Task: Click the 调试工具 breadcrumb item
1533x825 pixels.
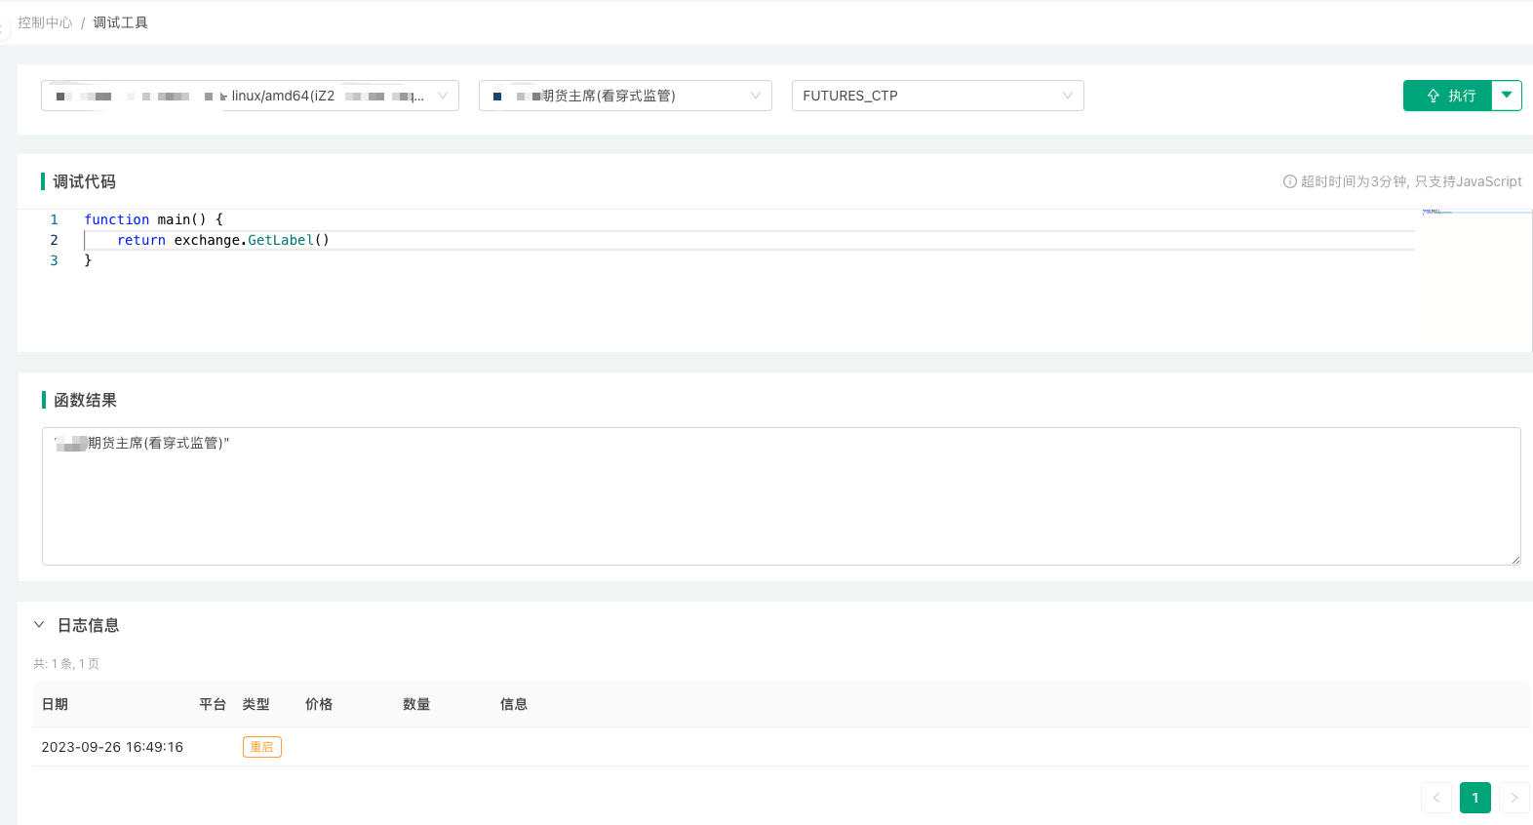Action: pos(120,22)
